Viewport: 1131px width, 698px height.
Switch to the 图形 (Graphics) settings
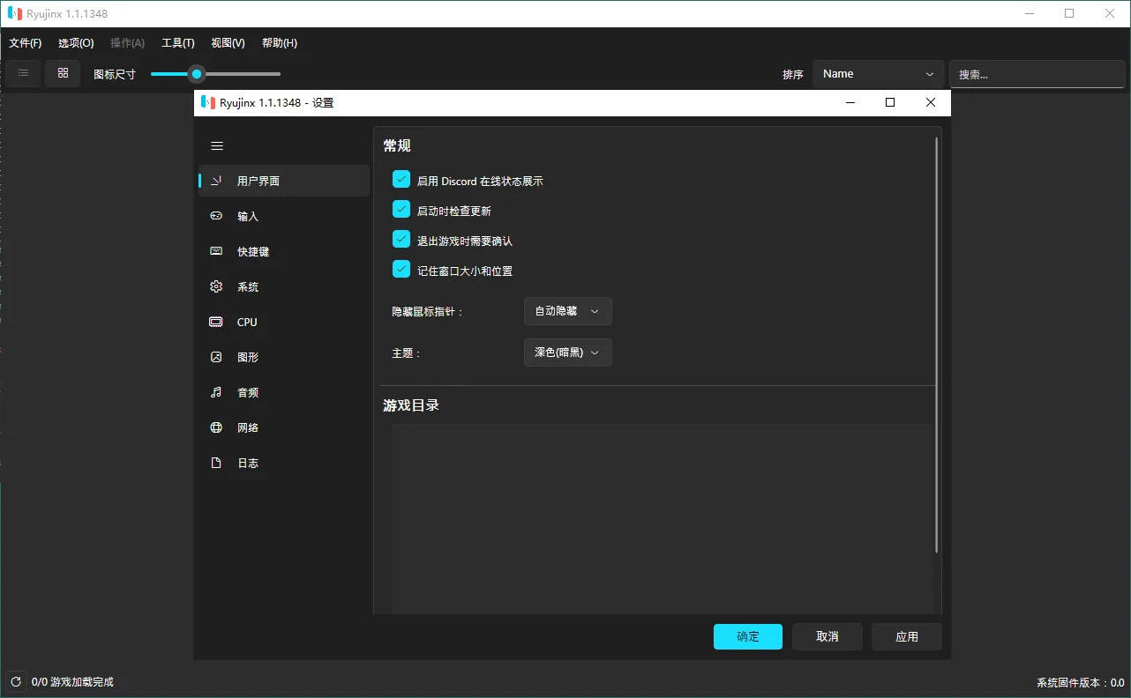coord(247,357)
